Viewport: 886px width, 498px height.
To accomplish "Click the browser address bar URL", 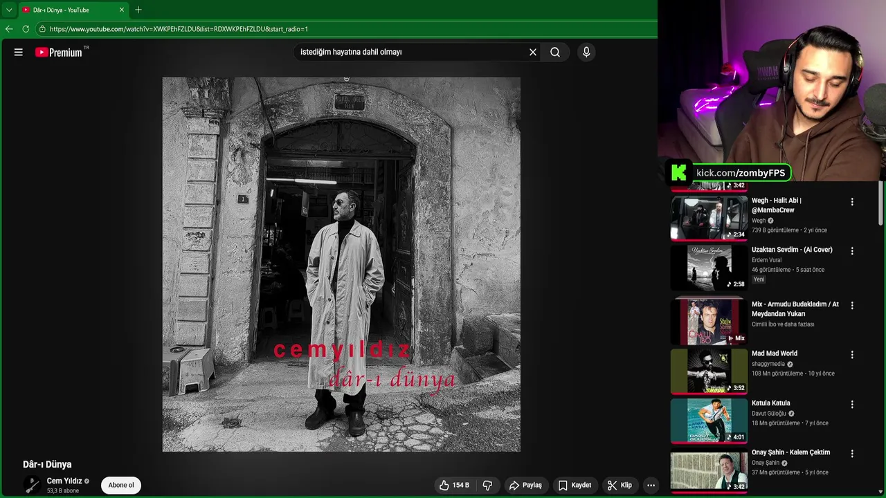I will (x=179, y=29).
